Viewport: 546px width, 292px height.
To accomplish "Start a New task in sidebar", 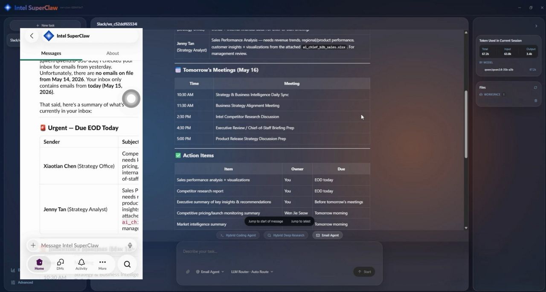I will tap(45, 25).
